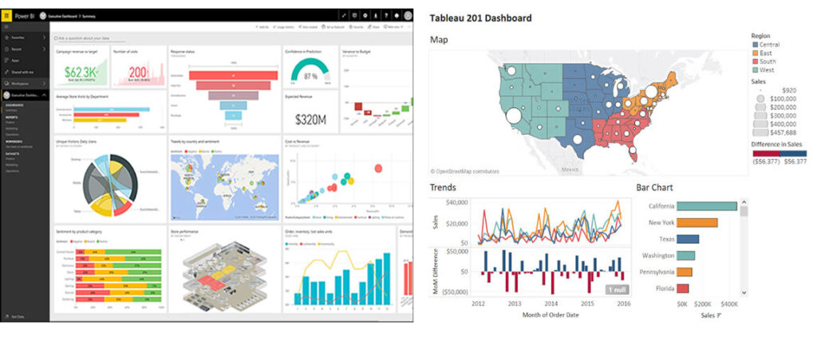Click Set as featured in the toolbar
The image size is (817, 340).
333,27
